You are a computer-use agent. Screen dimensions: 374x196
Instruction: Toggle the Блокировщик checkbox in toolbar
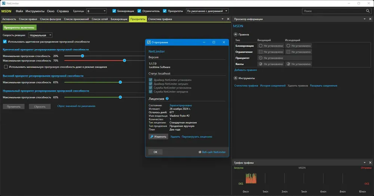(114, 11)
